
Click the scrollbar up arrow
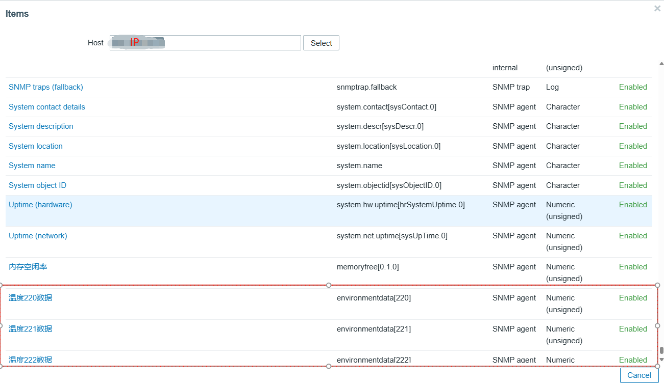tap(661, 64)
